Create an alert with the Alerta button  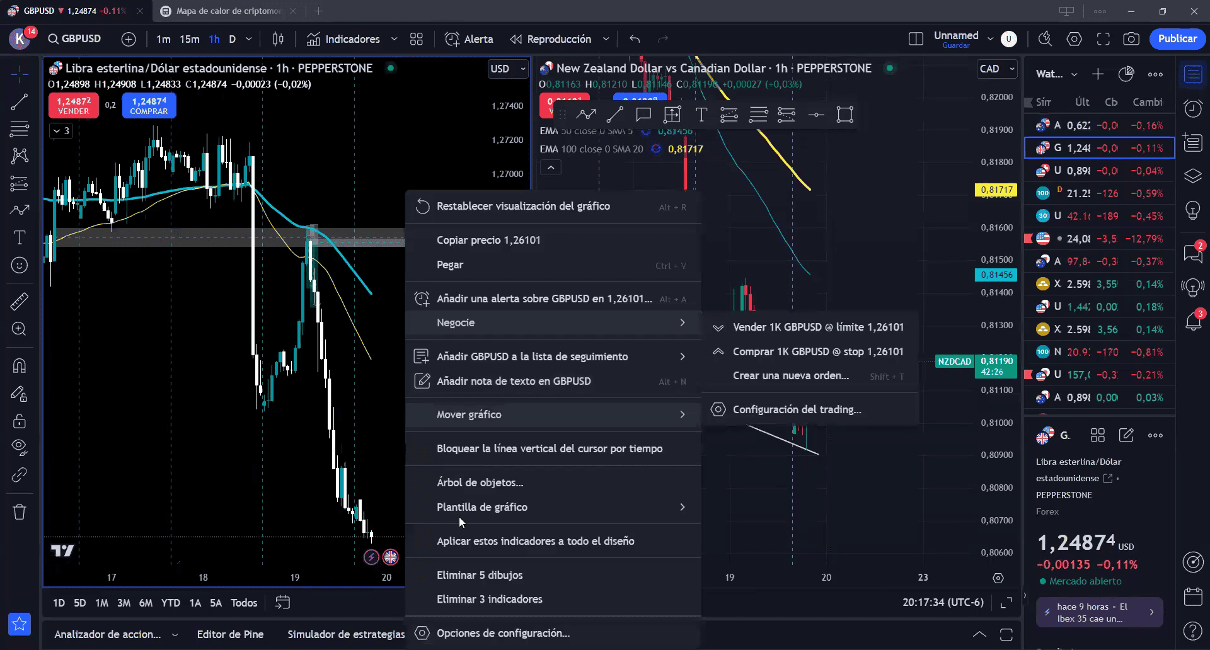tap(469, 39)
